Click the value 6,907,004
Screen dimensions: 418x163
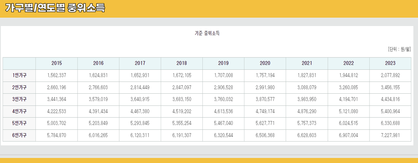point(349,135)
